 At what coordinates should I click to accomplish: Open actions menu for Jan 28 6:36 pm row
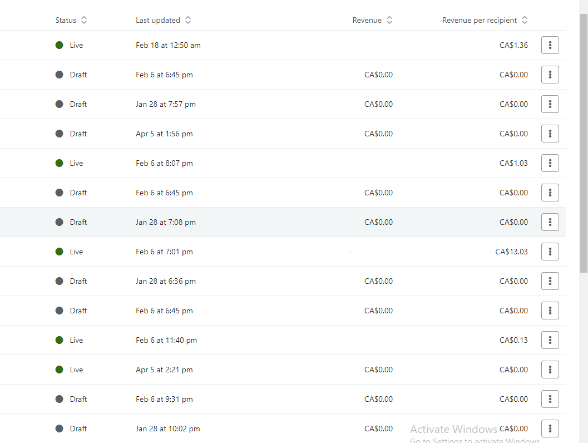click(550, 281)
